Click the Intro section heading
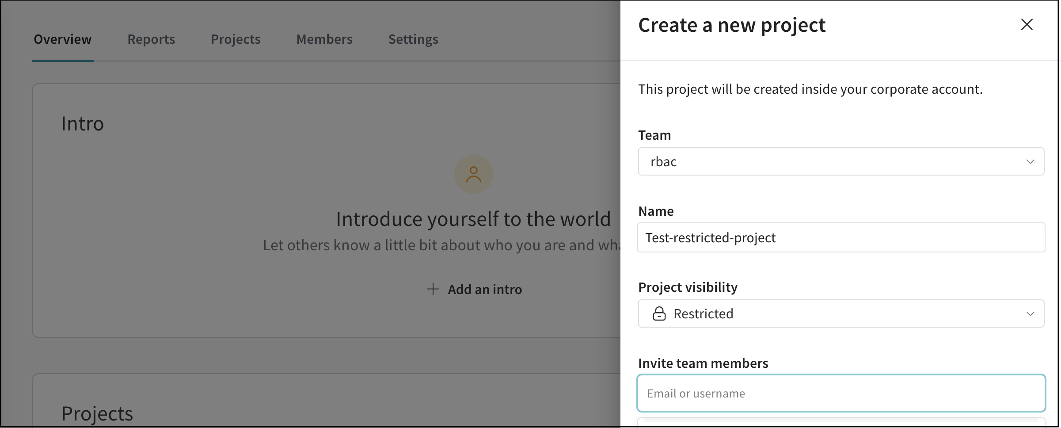The image size is (1061, 428). pyautogui.click(x=82, y=123)
